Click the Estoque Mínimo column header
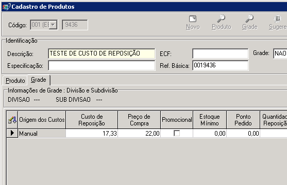 [x=210, y=120]
